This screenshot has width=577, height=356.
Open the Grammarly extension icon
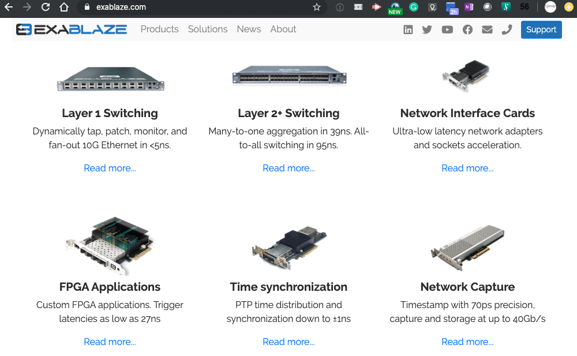[413, 8]
